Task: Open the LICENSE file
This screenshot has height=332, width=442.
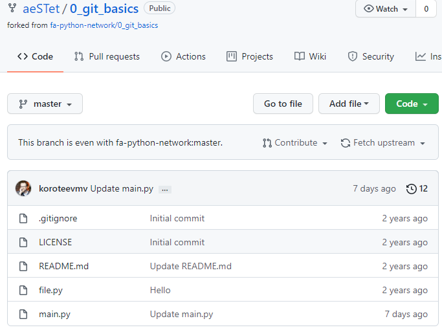Action: click(x=55, y=243)
